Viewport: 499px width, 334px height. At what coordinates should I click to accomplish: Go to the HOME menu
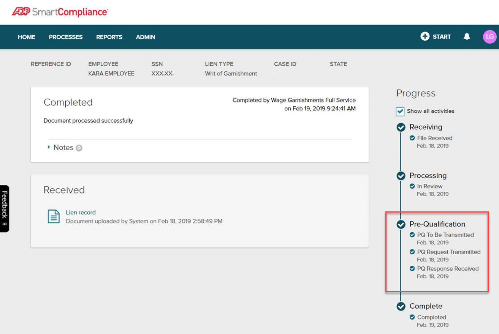pyautogui.click(x=27, y=37)
